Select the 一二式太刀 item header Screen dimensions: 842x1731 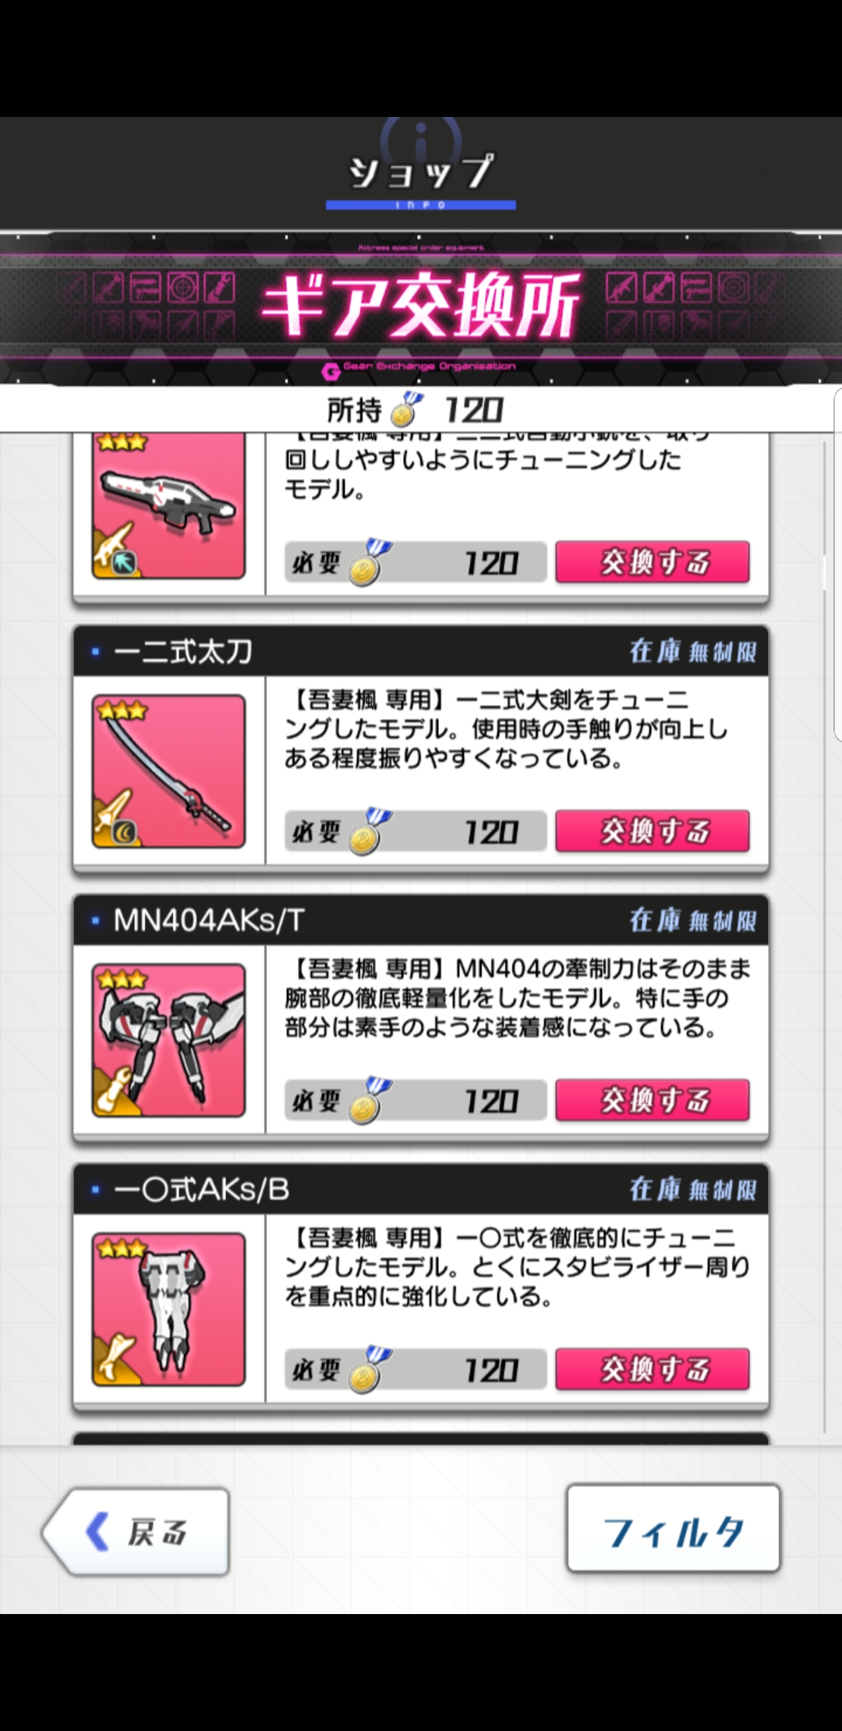click(421, 651)
